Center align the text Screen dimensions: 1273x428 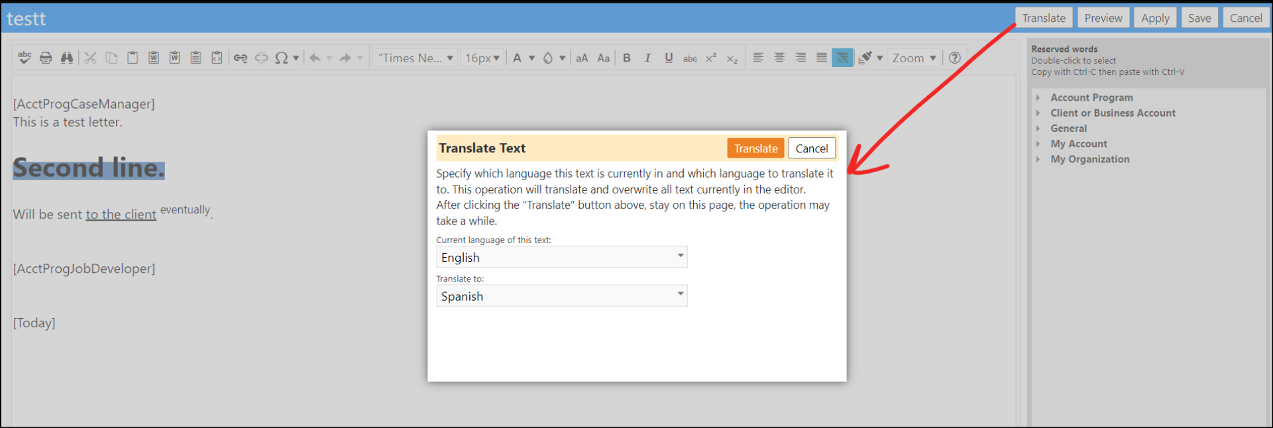779,58
